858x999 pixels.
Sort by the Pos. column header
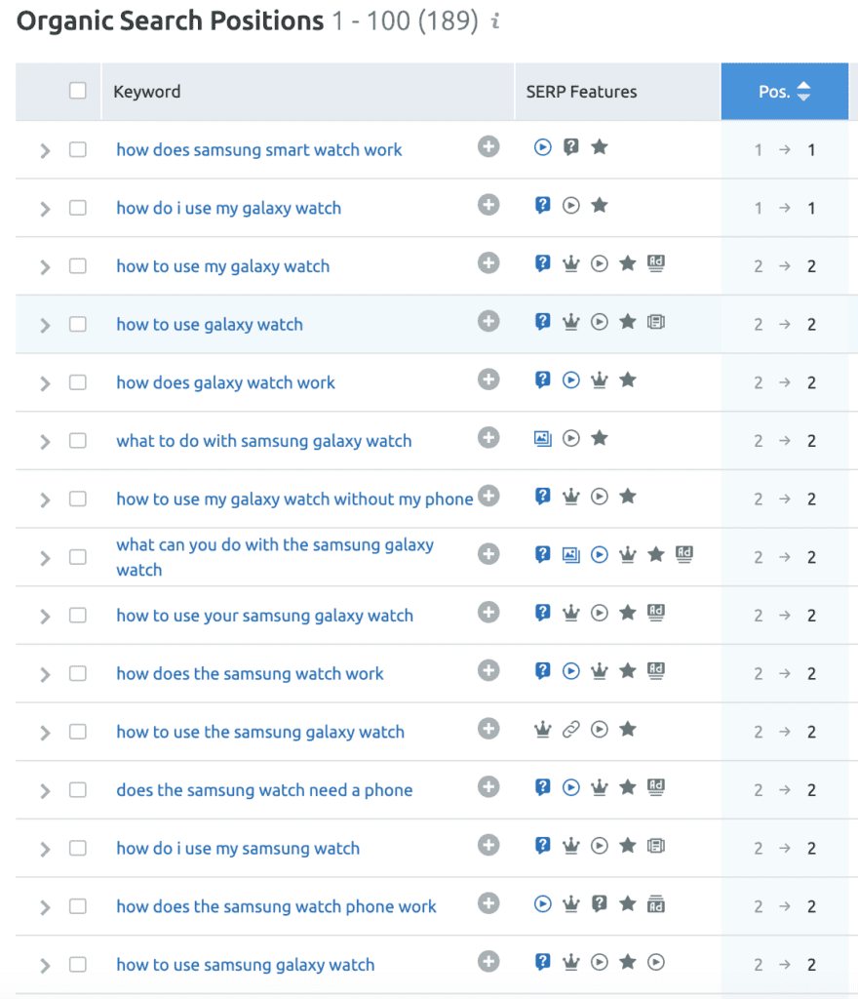[784, 91]
